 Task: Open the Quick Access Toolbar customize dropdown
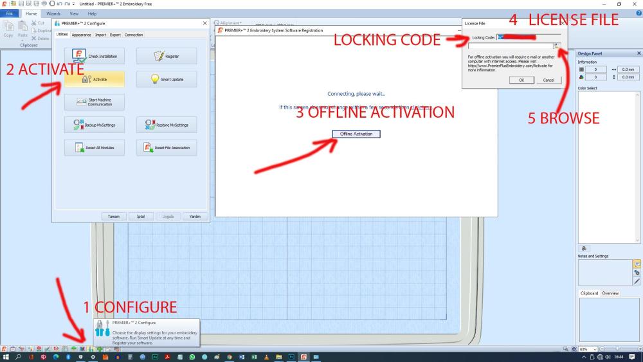pyautogui.click(x=74, y=4)
